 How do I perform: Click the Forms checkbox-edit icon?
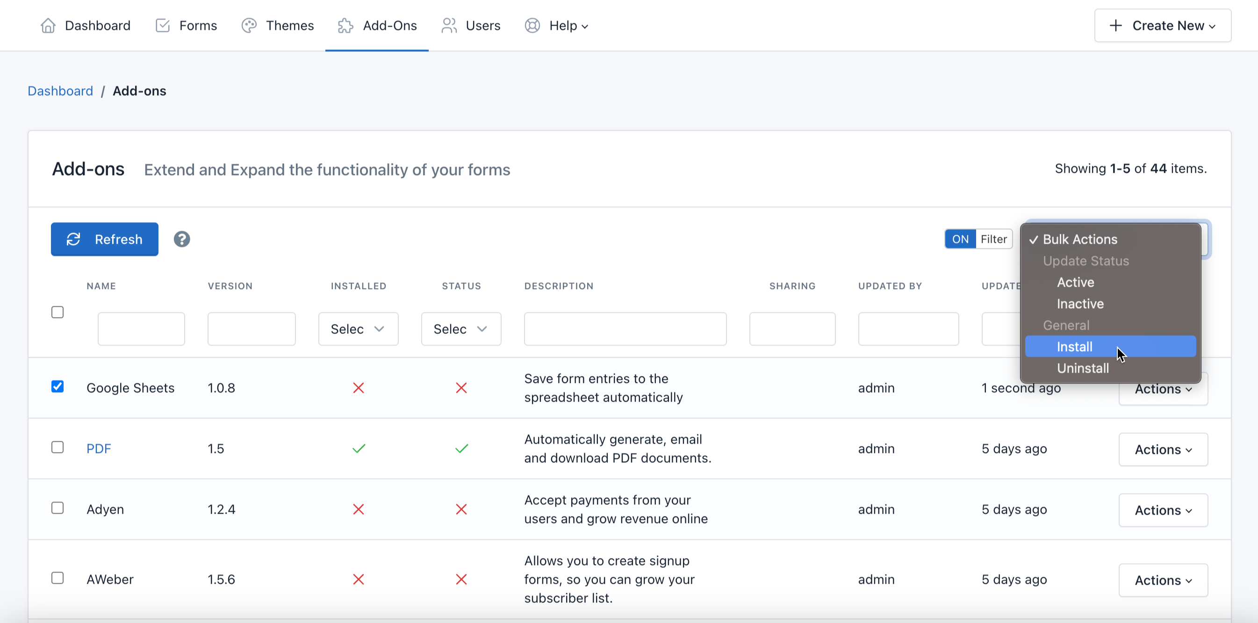click(x=162, y=25)
